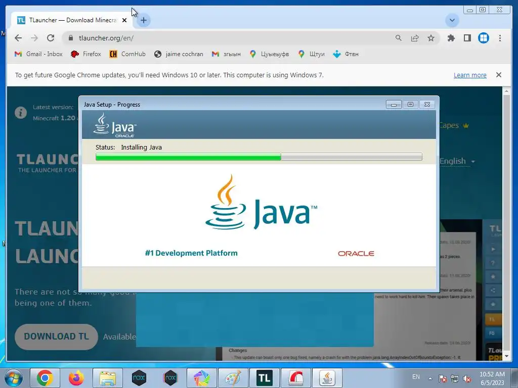Open clock showing 10:52 AM

coord(492,378)
